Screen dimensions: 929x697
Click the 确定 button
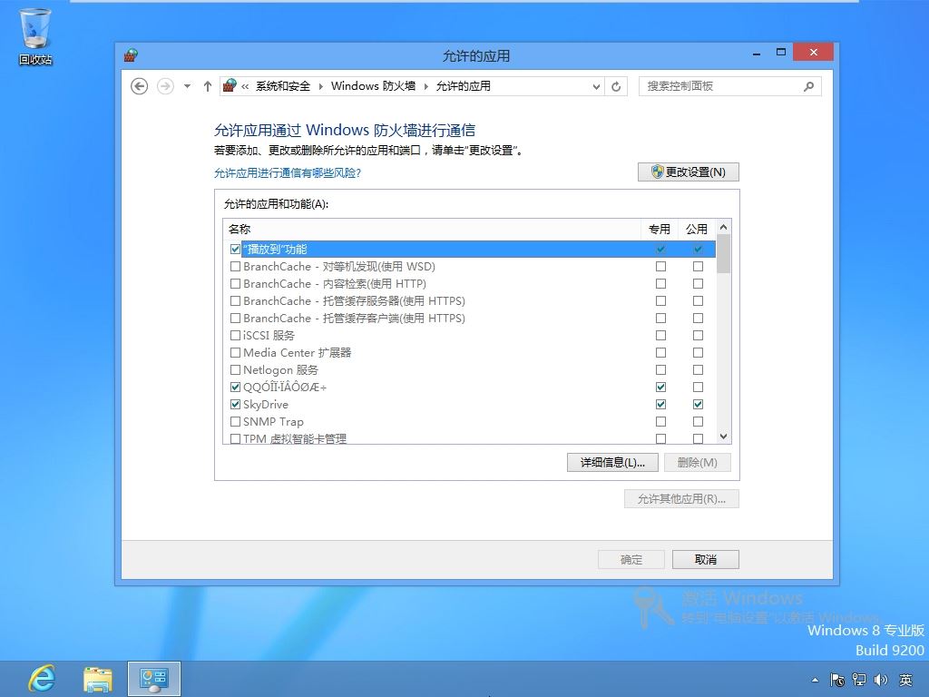coord(631,559)
